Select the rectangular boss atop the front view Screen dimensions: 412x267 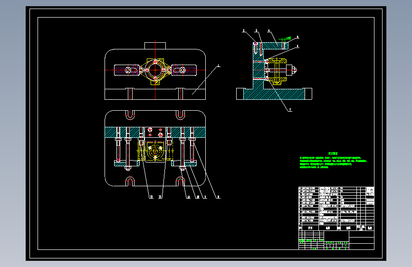(x=155, y=46)
